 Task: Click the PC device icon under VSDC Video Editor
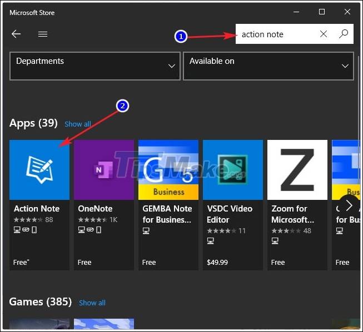(211, 241)
